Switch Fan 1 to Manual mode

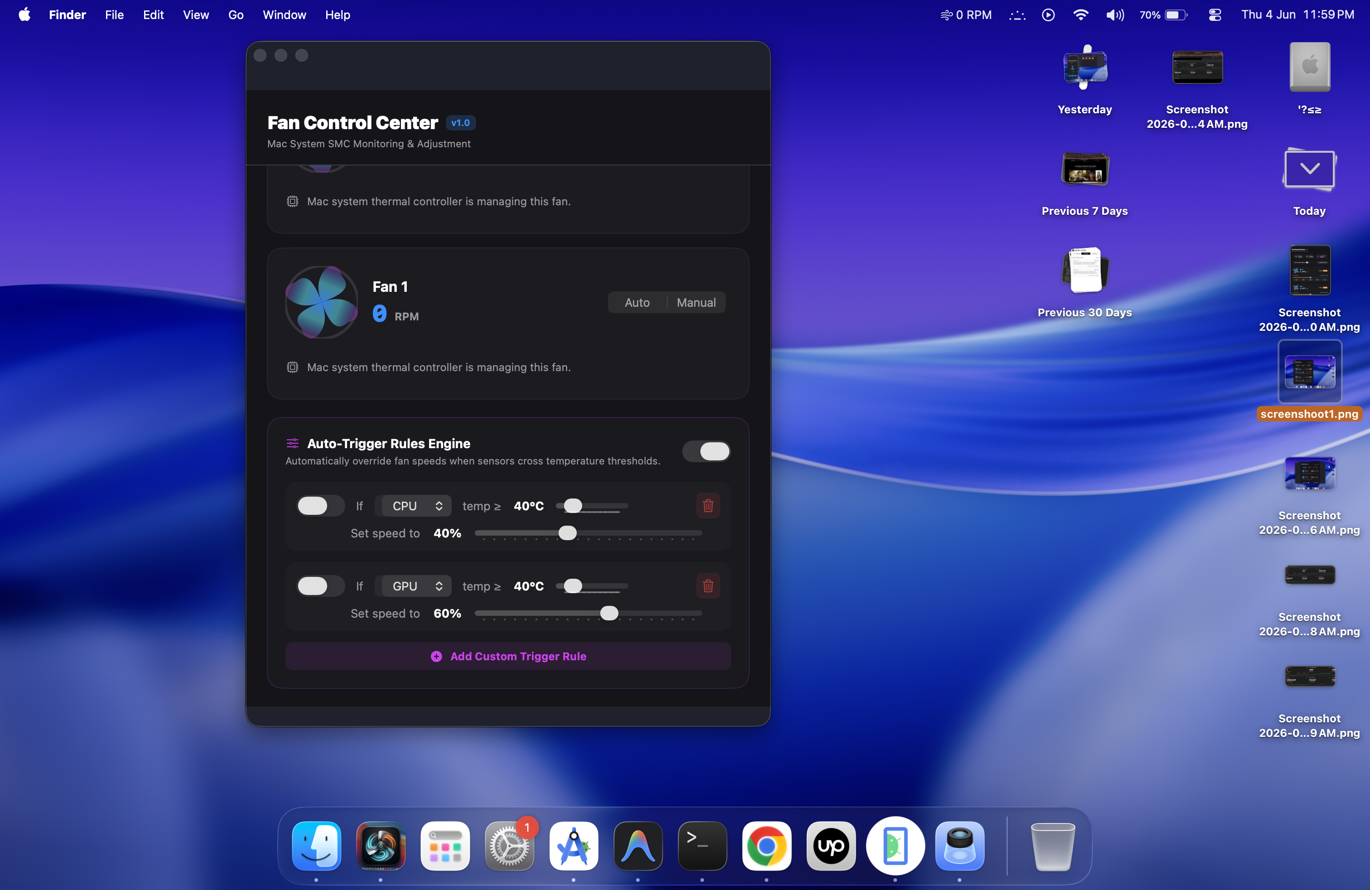coord(696,302)
